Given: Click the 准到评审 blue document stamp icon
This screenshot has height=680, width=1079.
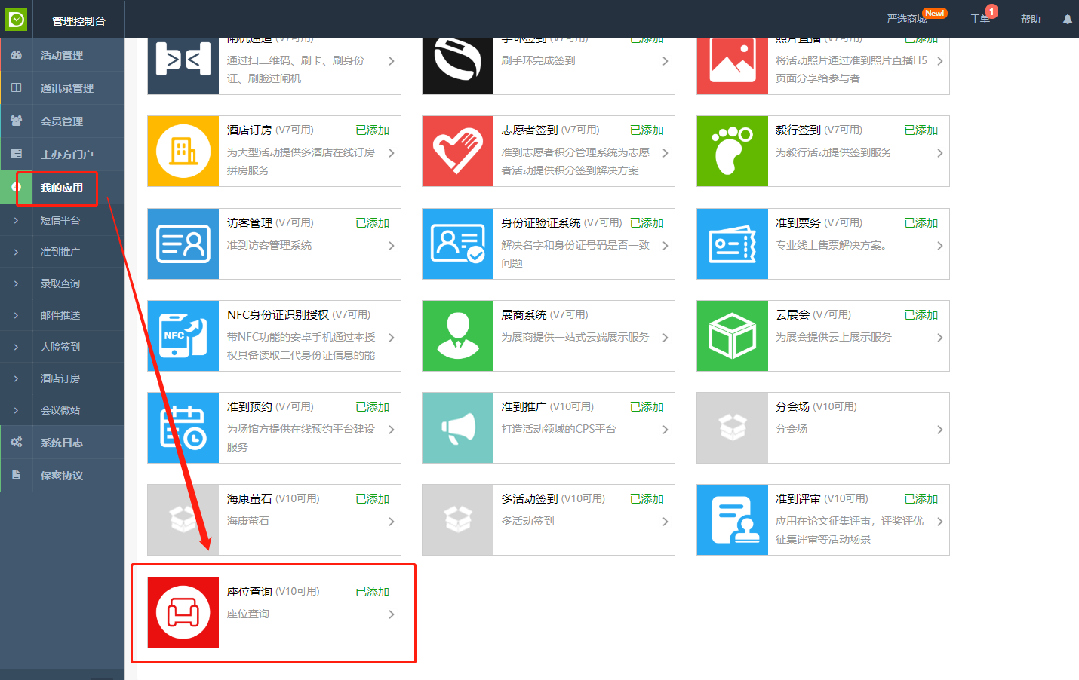Looking at the screenshot, I should (733, 520).
